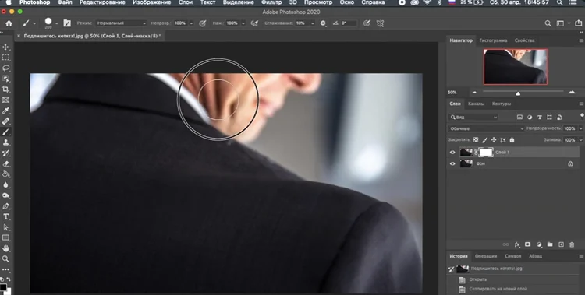The width and height of the screenshot is (585, 295).
Task: Open the Brush Settings panel icon
Action: click(67, 23)
